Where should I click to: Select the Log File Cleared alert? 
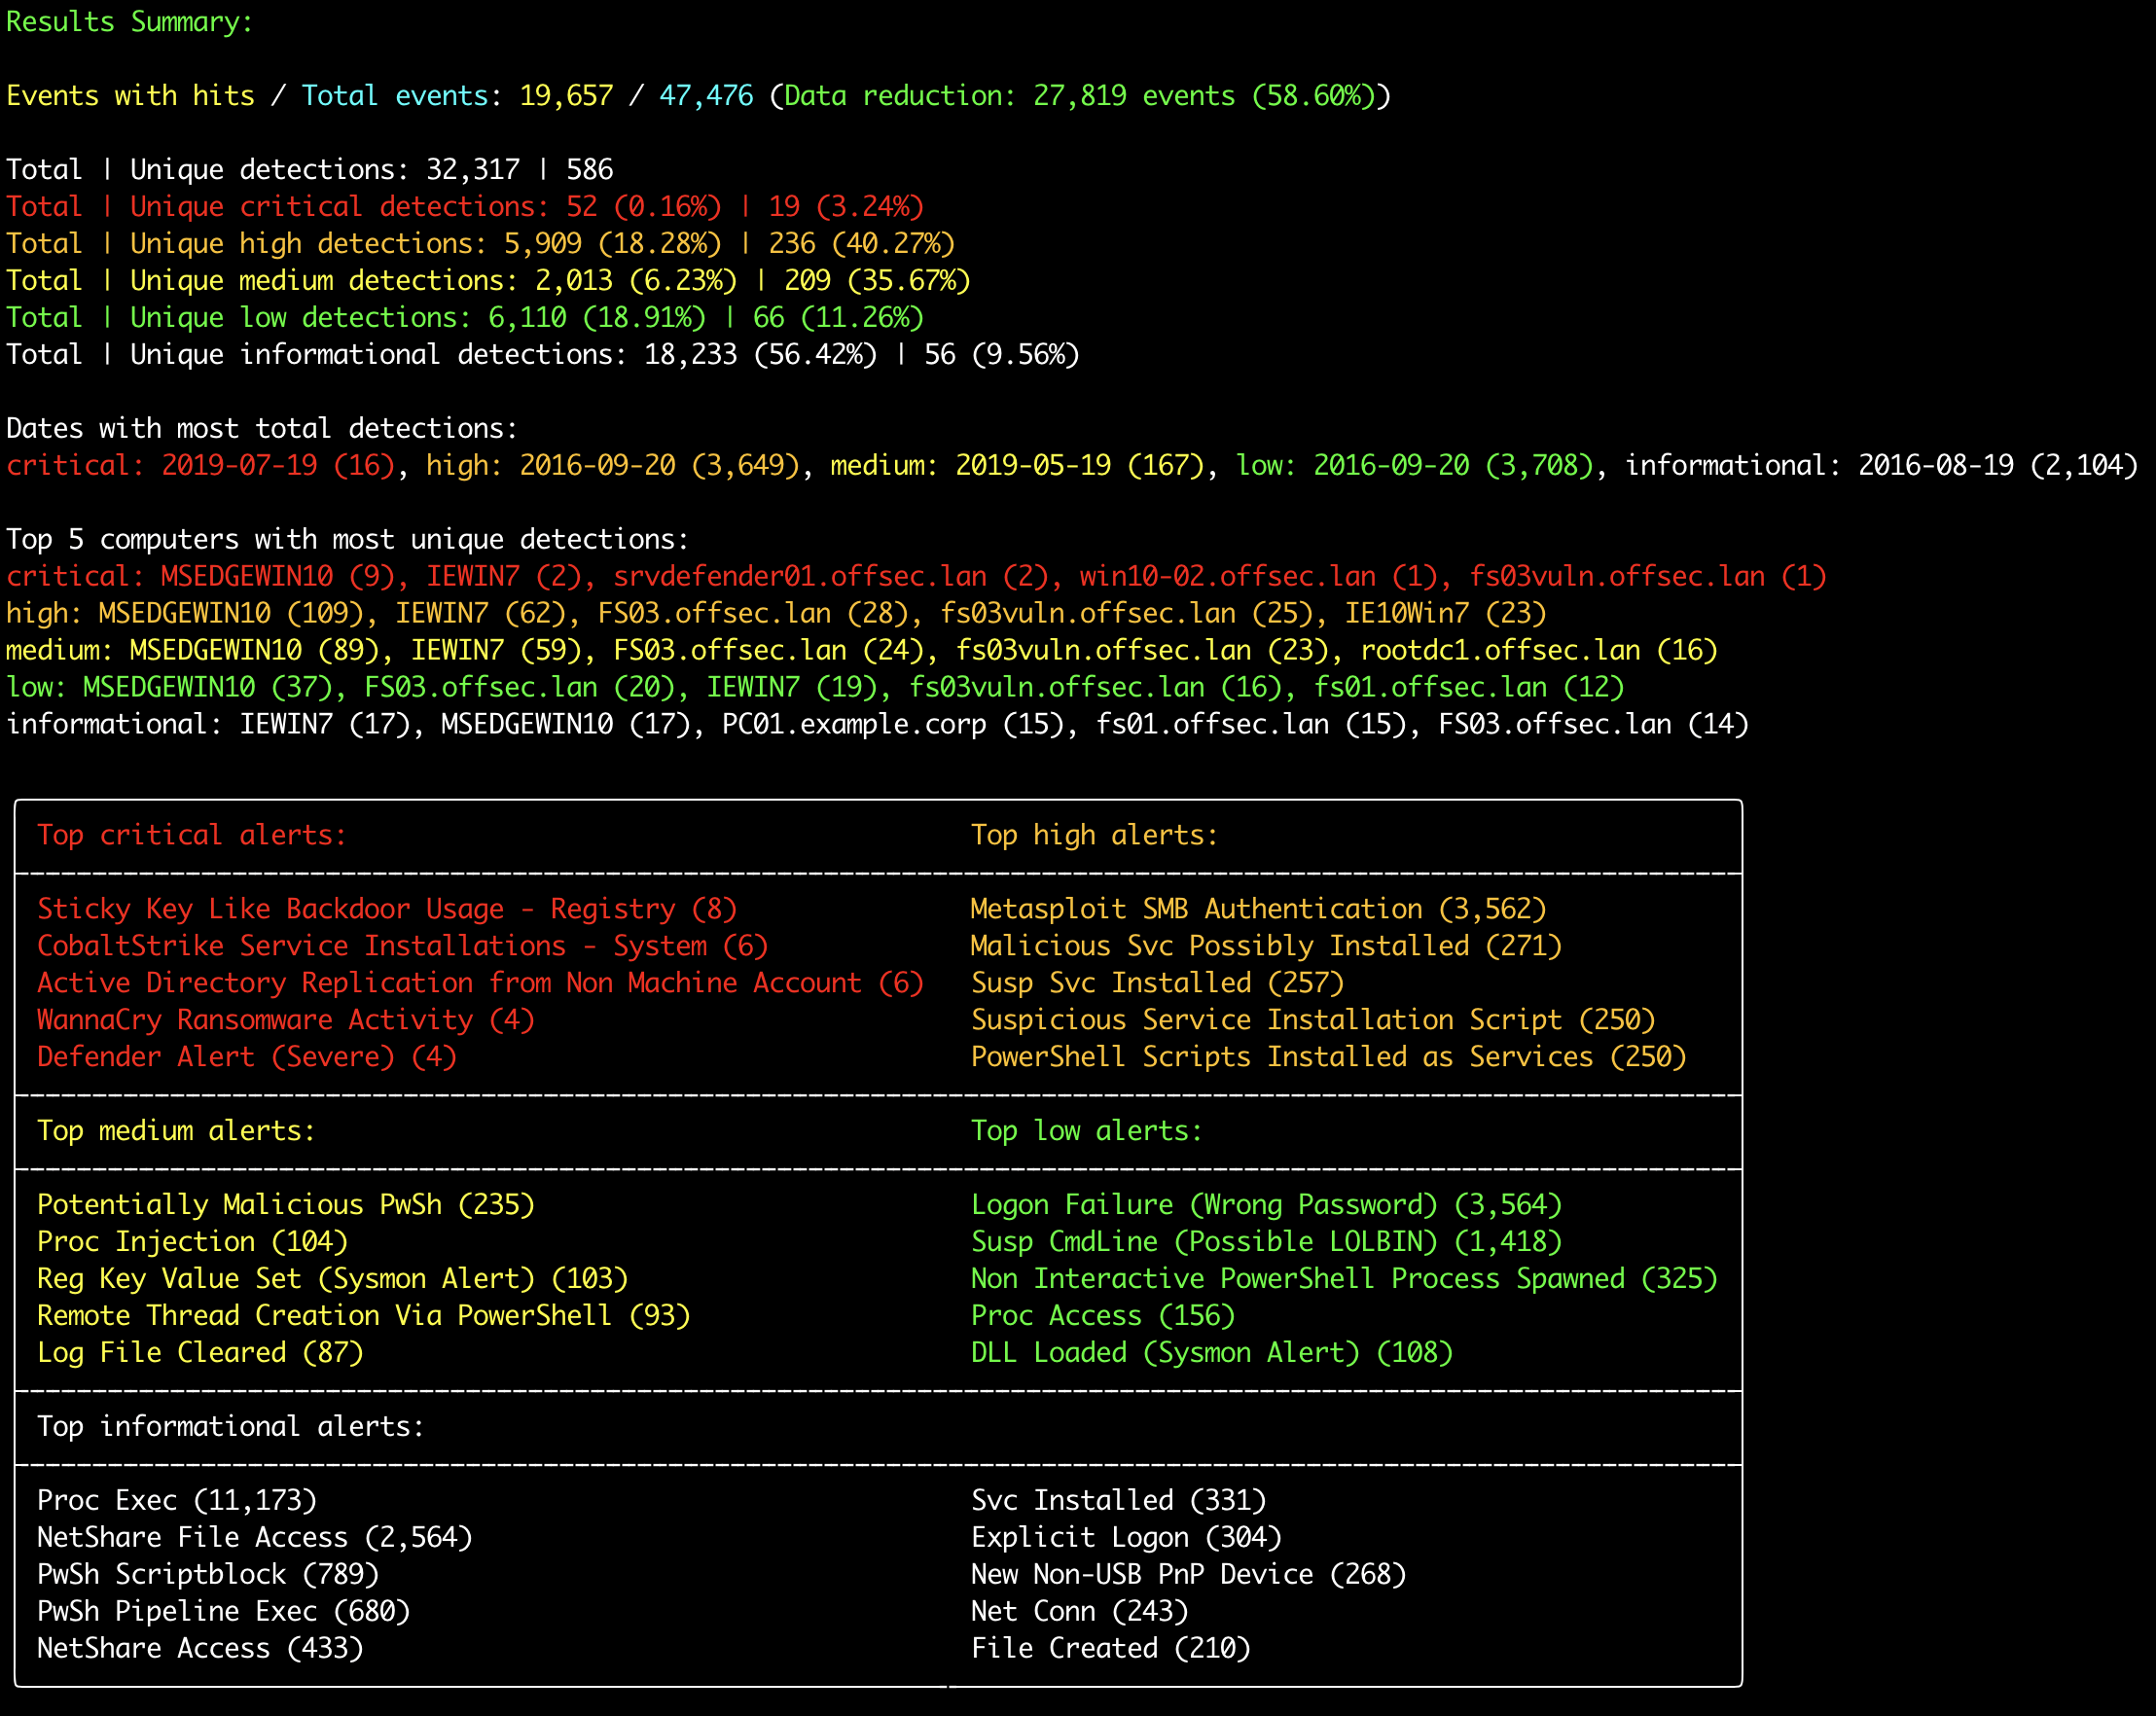pyautogui.click(x=200, y=1353)
